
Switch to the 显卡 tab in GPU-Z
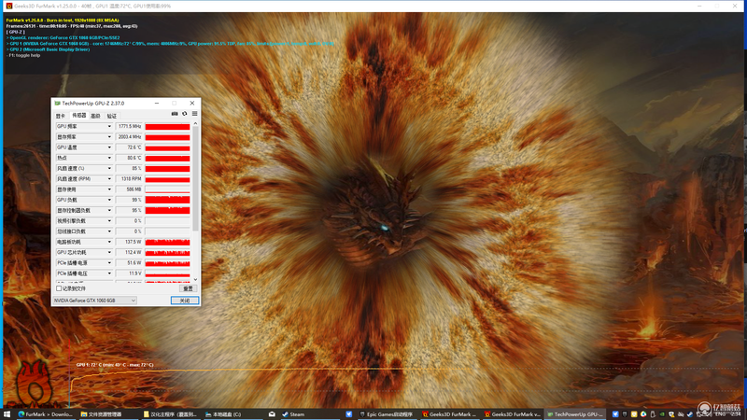pos(61,116)
